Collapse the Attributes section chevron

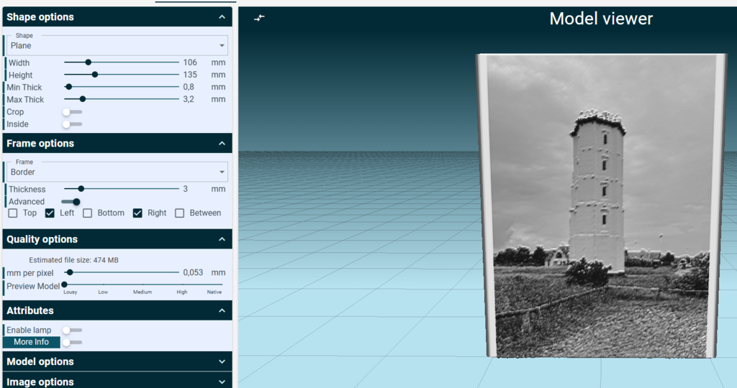coord(222,310)
